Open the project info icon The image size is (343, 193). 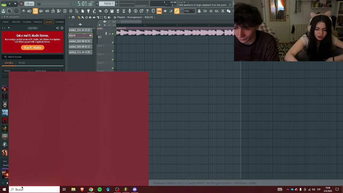[136, 11]
